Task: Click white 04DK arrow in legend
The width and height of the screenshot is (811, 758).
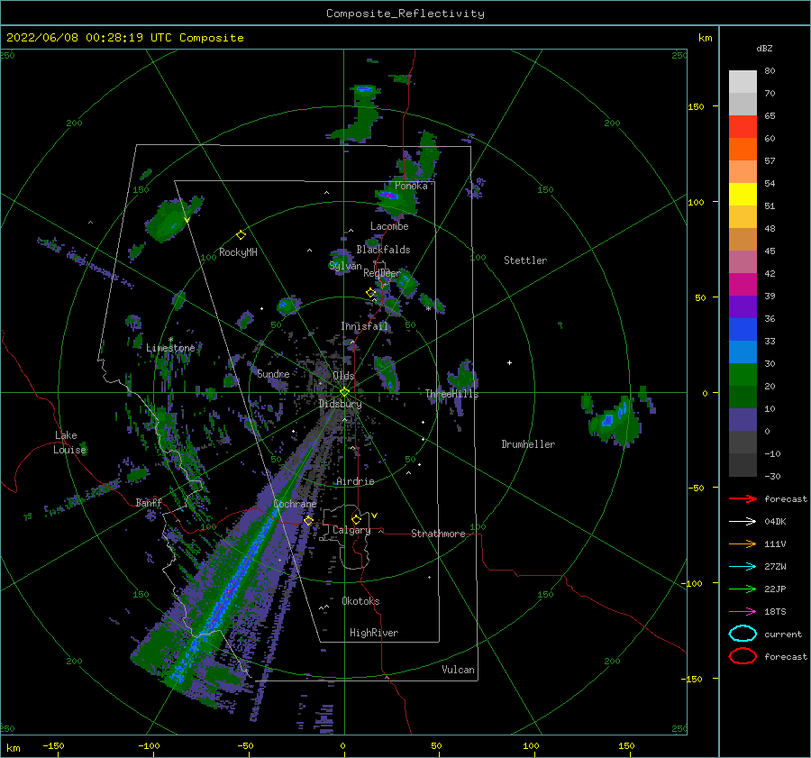Action: click(743, 522)
